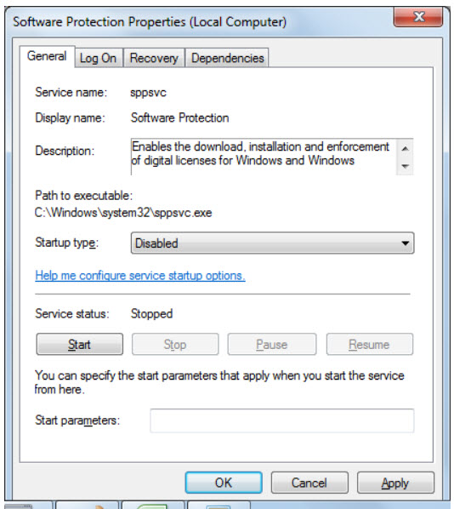454x509 pixels.
Task: Apply the service settings
Action: click(x=395, y=483)
